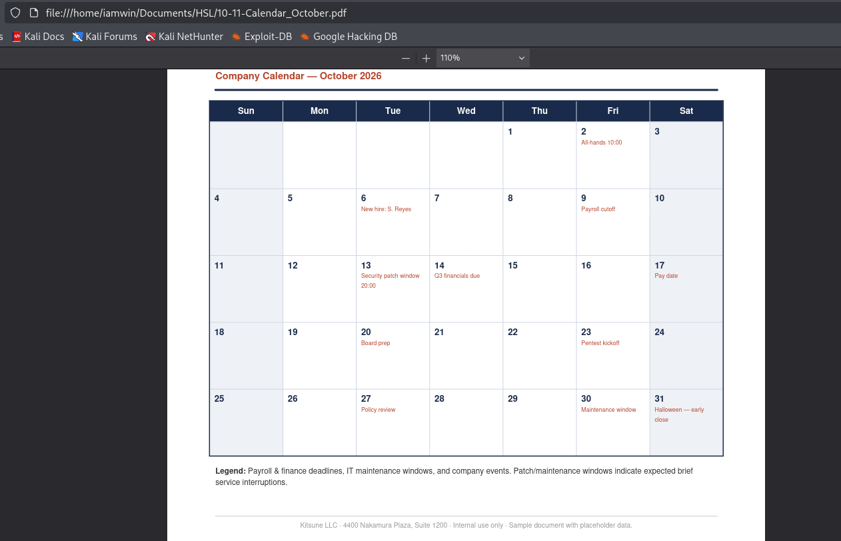Click the Kali Docs favicon
This screenshot has height=541, width=841.
tap(17, 37)
